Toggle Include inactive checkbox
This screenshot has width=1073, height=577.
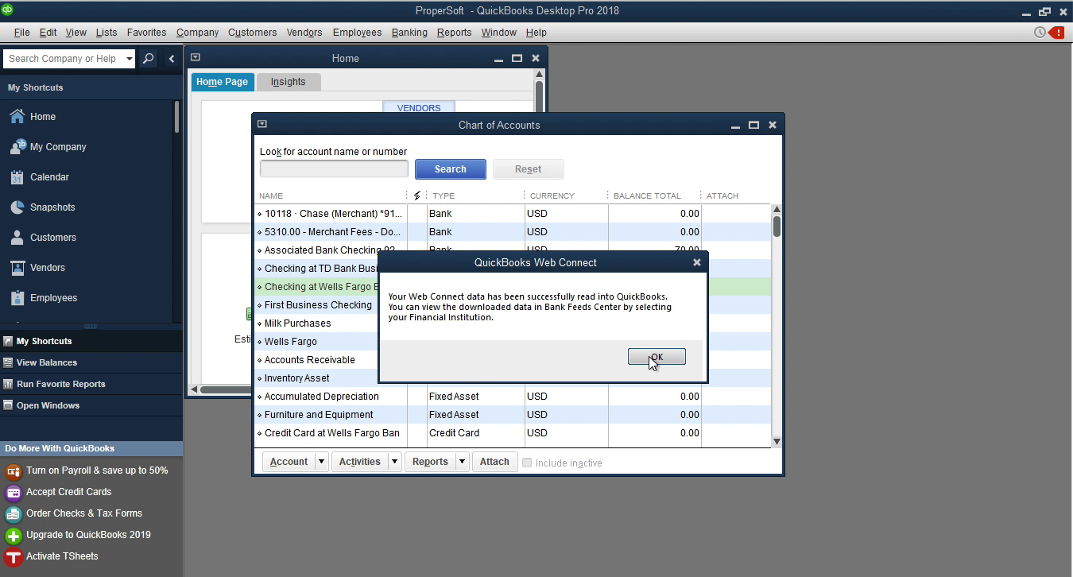[527, 463]
